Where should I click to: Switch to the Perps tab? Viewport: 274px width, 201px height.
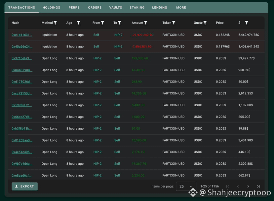point(74,8)
